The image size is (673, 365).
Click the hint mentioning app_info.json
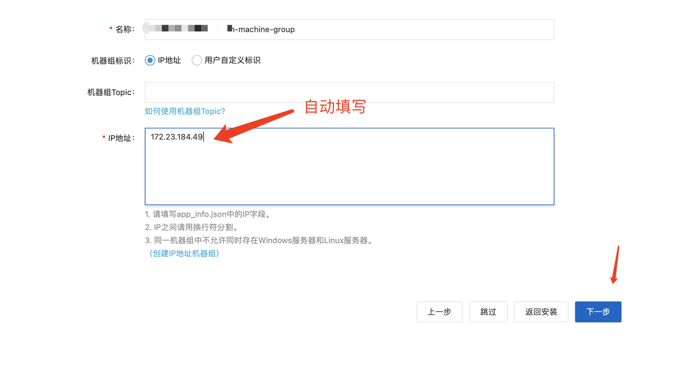pyautogui.click(x=208, y=215)
